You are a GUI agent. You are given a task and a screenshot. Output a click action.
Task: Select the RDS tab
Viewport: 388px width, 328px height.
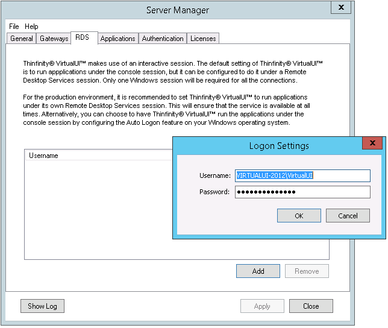click(x=84, y=37)
